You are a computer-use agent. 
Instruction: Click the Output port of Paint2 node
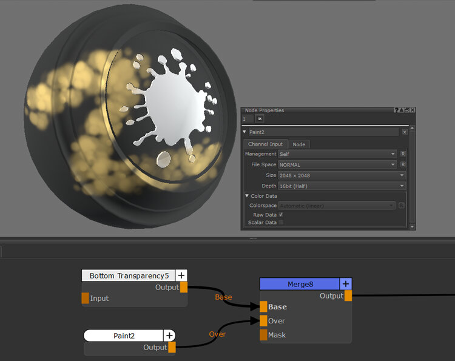(172, 348)
